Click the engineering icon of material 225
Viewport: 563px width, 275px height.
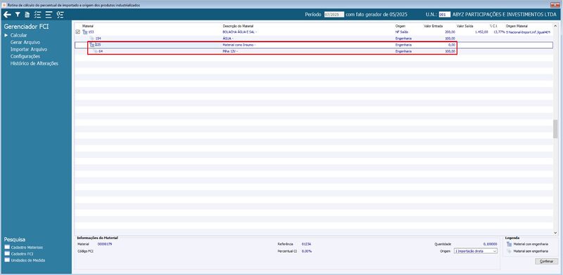click(92, 45)
